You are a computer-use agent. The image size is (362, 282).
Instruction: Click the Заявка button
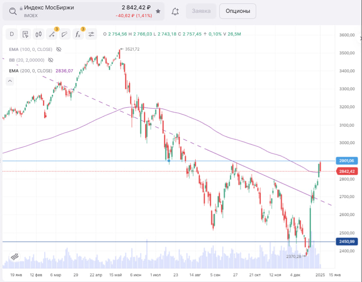pyautogui.click(x=201, y=12)
